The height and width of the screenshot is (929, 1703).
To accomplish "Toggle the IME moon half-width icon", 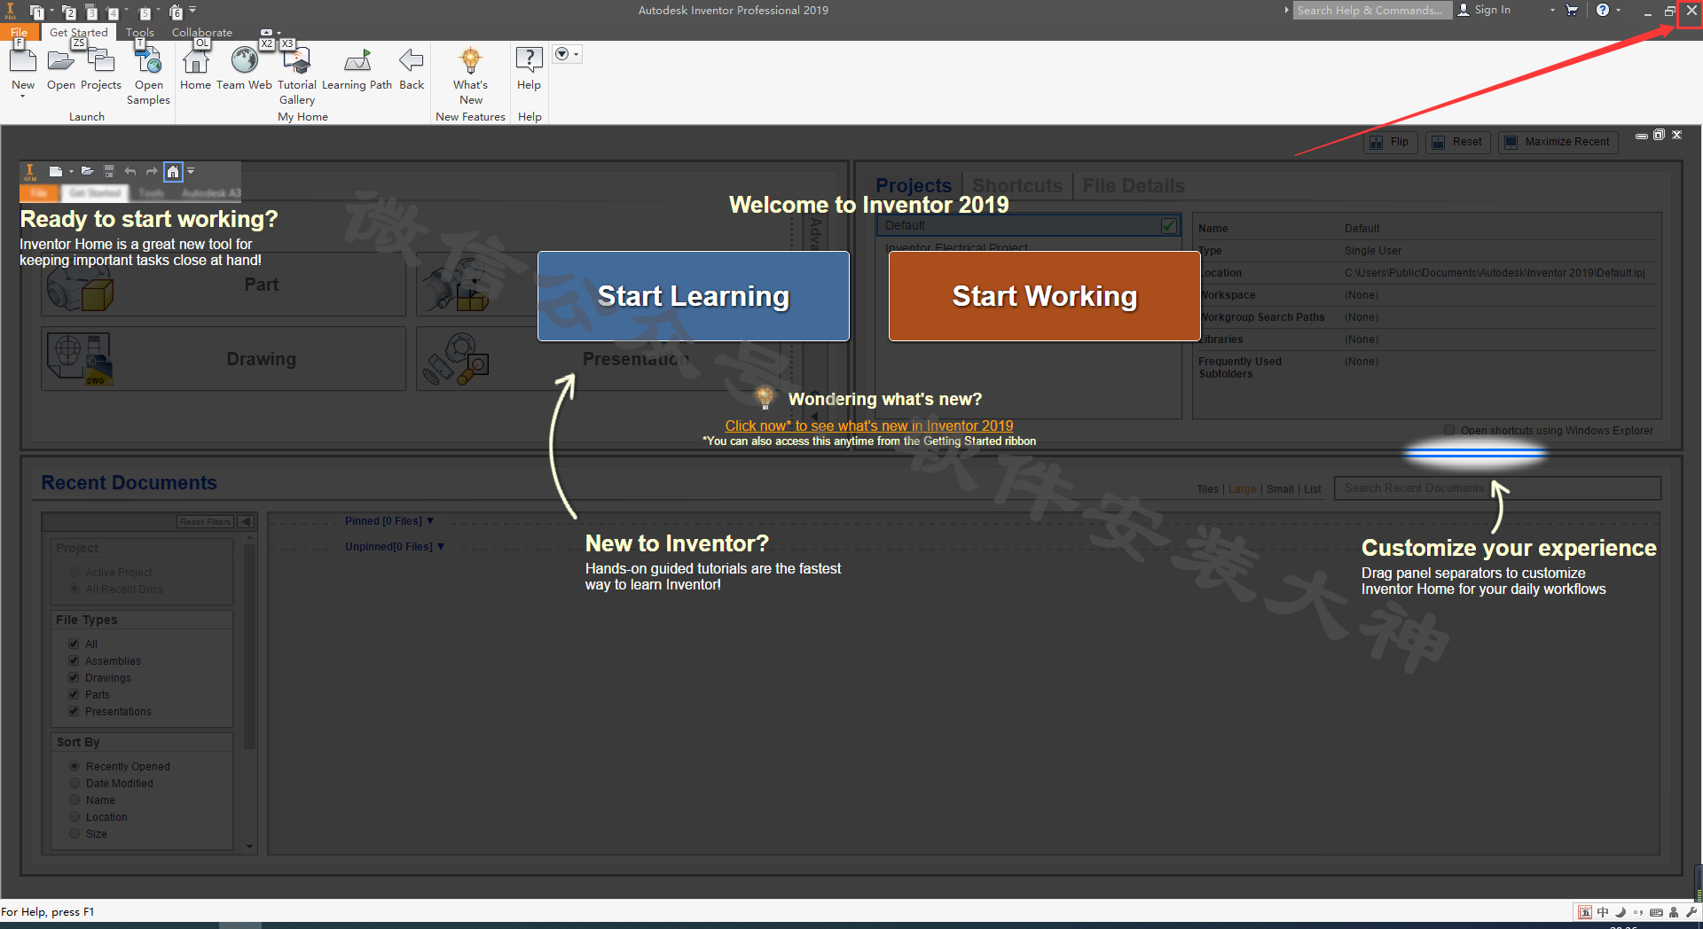I will tap(1621, 912).
